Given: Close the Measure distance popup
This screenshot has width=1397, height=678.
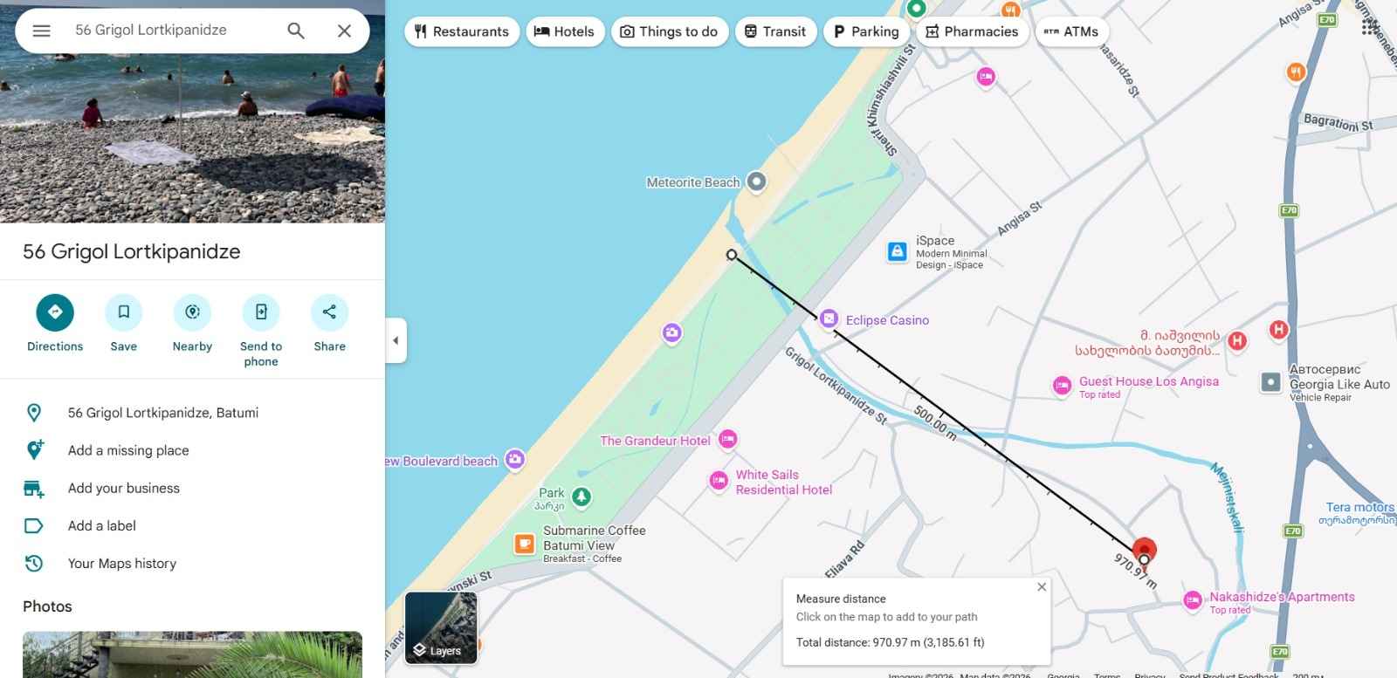Looking at the screenshot, I should pos(1042,587).
